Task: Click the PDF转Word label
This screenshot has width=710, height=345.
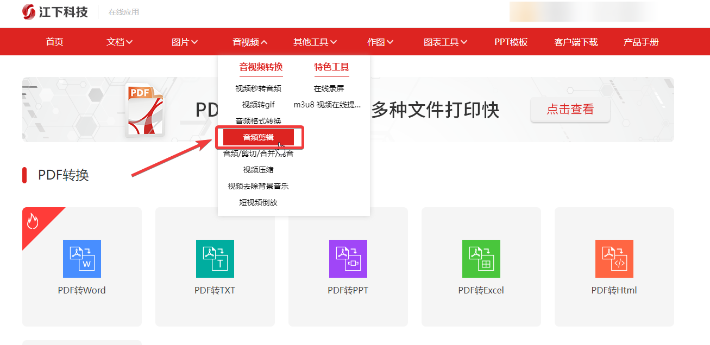Action: 82,290
